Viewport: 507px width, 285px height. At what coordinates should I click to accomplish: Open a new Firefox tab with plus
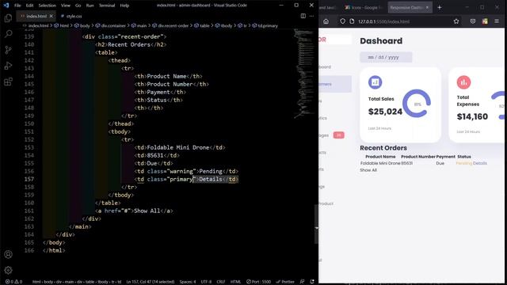click(x=439, y=7)
